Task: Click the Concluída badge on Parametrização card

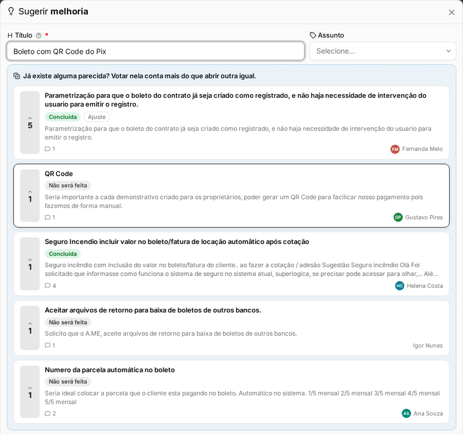Action: (63, 117)
